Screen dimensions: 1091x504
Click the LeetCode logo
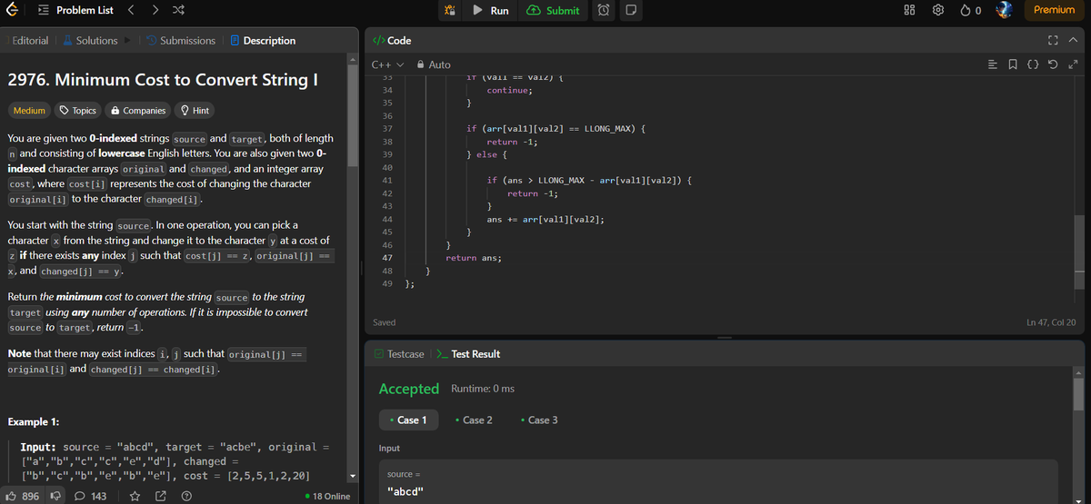click(x=11, y=10)
